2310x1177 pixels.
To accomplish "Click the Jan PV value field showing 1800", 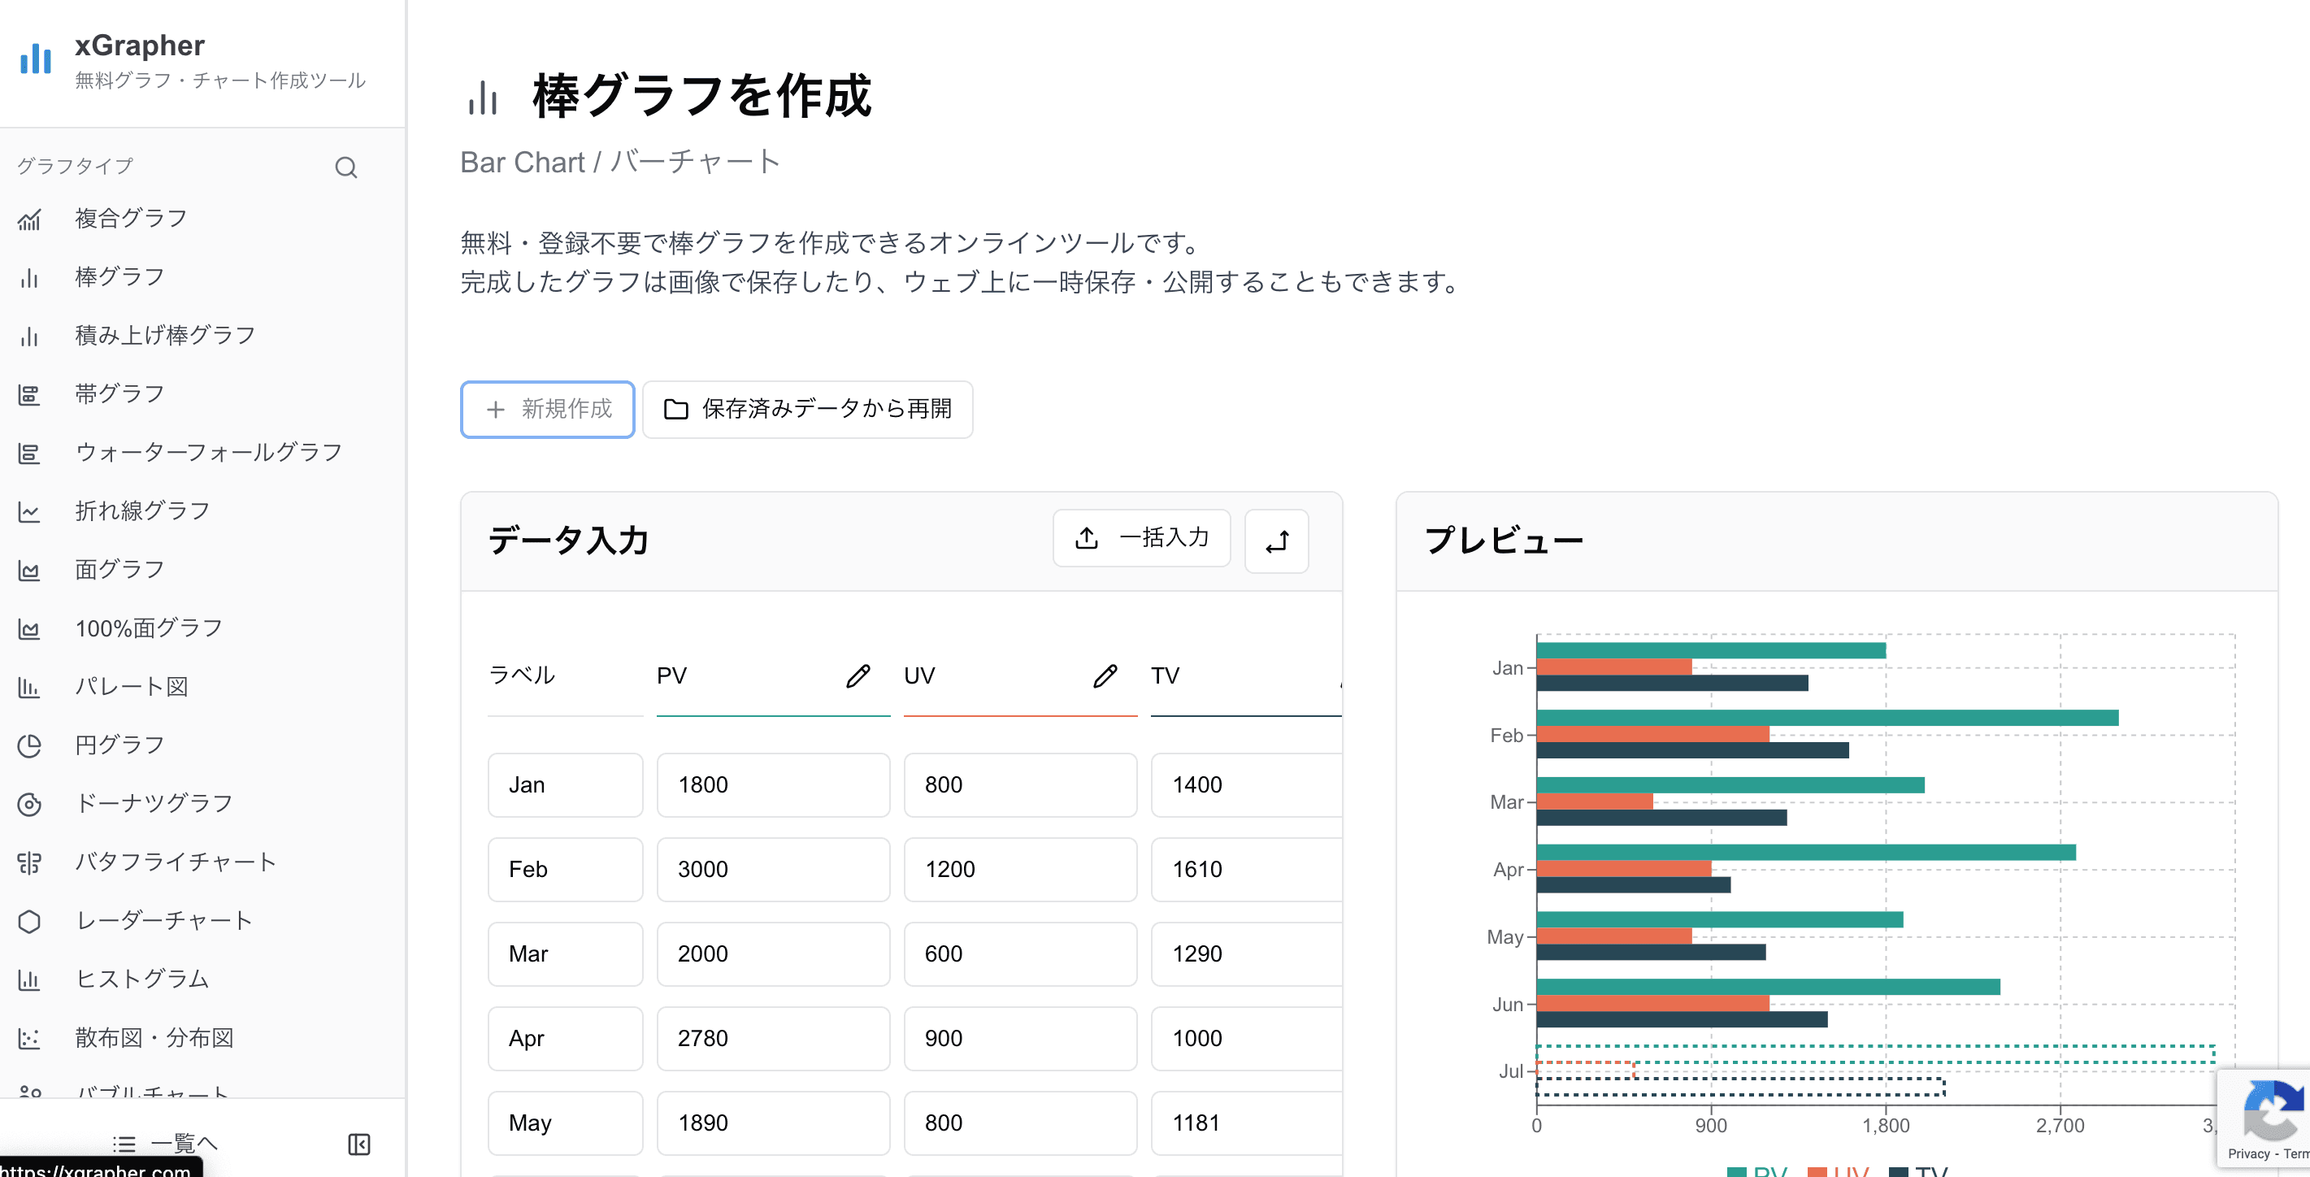I will 773,784.
